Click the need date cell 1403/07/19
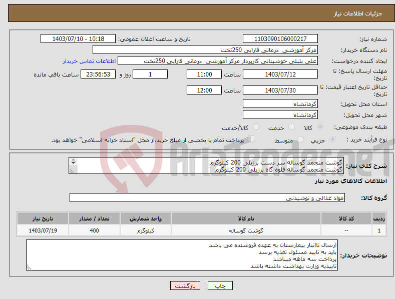The width and height of the screenshot is (395, 299). point(43,230)
